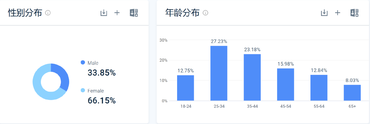Download the 年龄分布 chart data
The height and width of the screenshot is (124, 370).
click(x=324, y=13)
